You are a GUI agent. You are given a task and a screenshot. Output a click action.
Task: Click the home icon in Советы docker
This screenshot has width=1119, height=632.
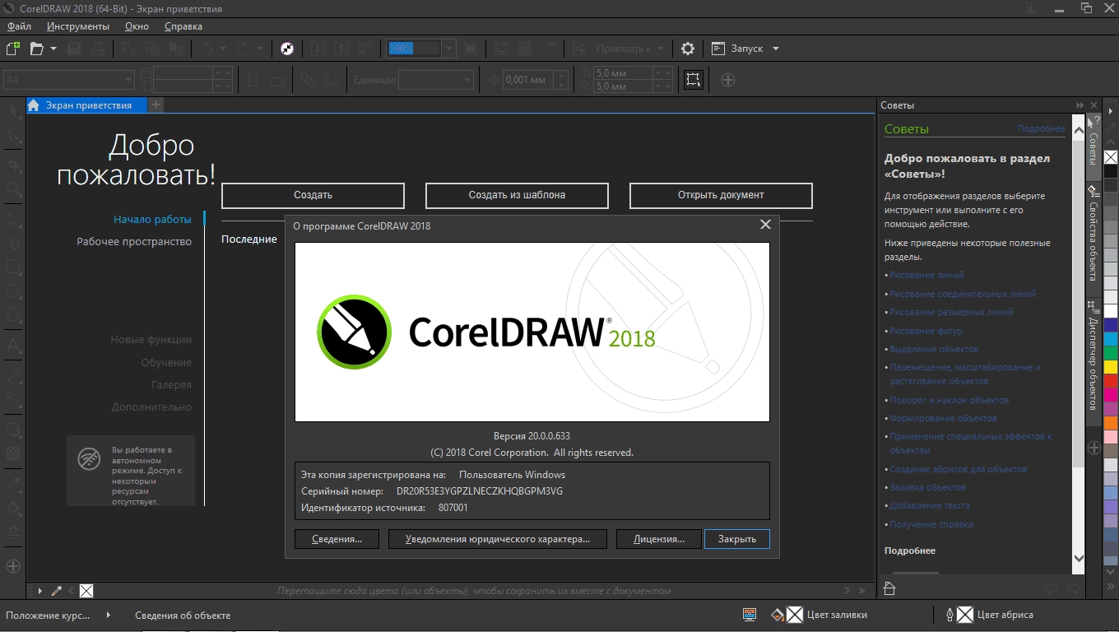(x=889, y=588)
